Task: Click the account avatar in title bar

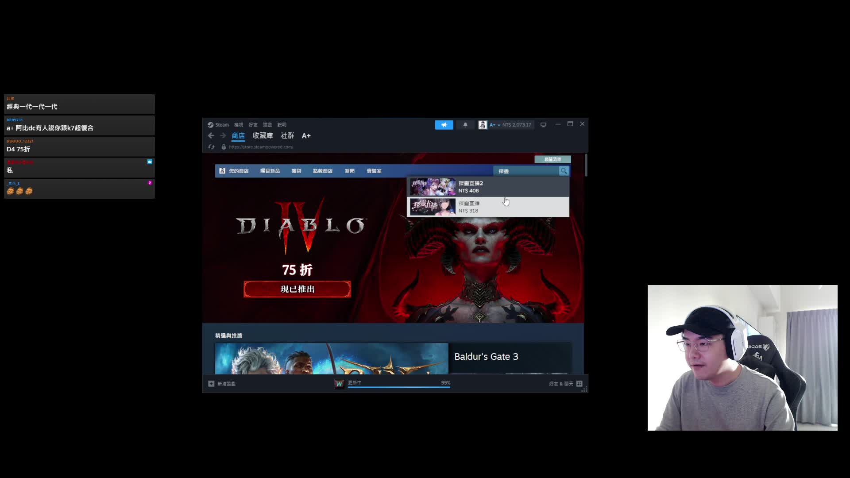Action: point(483,125)
